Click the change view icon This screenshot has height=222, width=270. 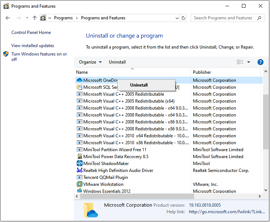click(x=240, y=62)
